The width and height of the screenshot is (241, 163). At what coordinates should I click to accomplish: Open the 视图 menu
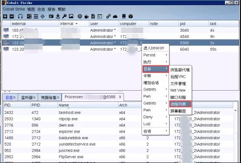click(31, 9)
